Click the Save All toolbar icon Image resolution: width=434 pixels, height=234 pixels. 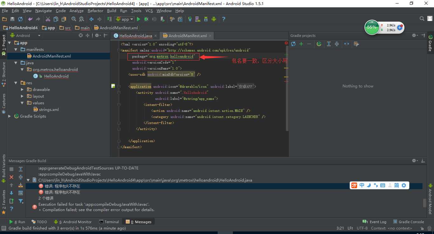click(12, 19)
